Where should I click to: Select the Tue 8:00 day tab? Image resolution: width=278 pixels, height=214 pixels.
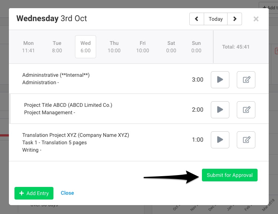[57, 47]
